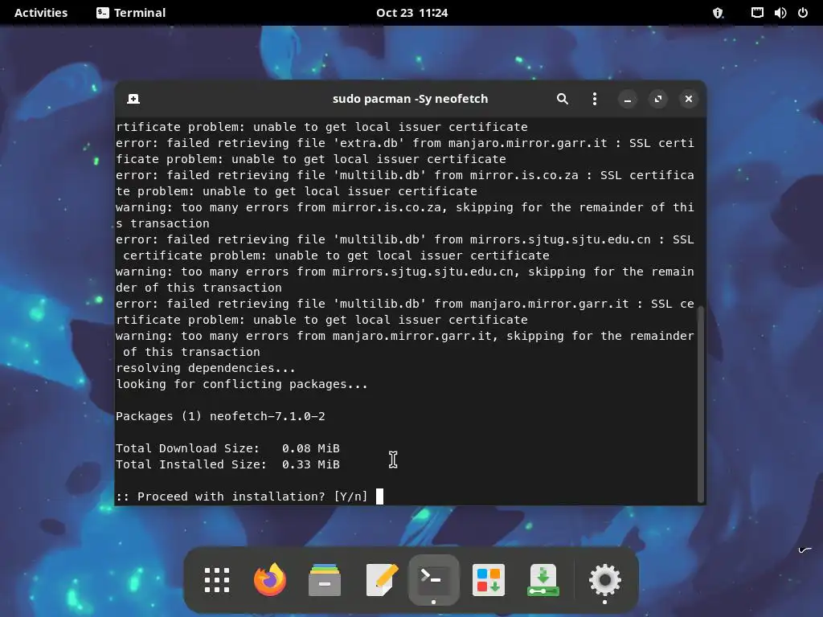Click the shield icon in the top bar
The image size is (823, 617).
pyautogui.click(x=718, y=13)
